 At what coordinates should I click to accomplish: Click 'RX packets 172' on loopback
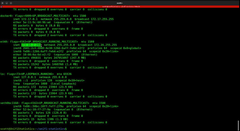25,87
